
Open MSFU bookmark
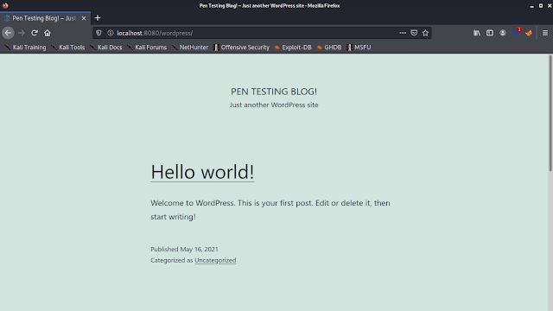(359, 48)
